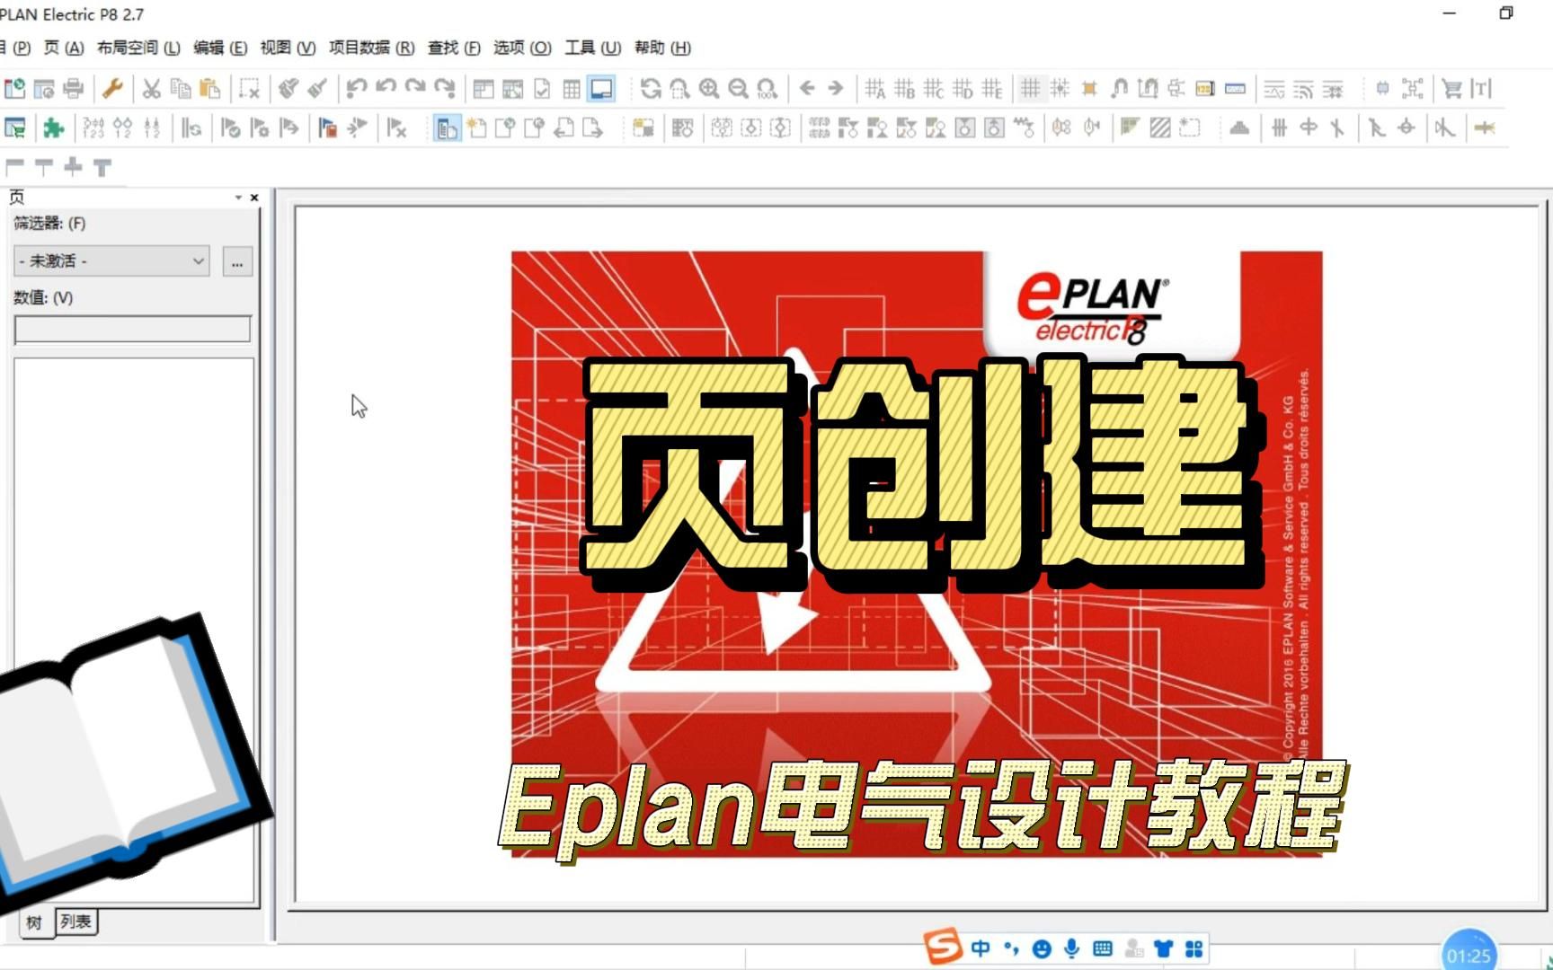Click the hatching pattern icon
1553x970 pixels.
point(1160,128)
